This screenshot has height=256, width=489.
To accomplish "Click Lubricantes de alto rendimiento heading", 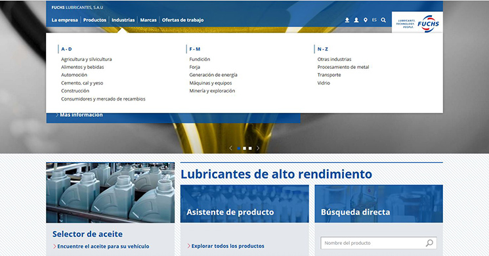I will tap(276, 174).
